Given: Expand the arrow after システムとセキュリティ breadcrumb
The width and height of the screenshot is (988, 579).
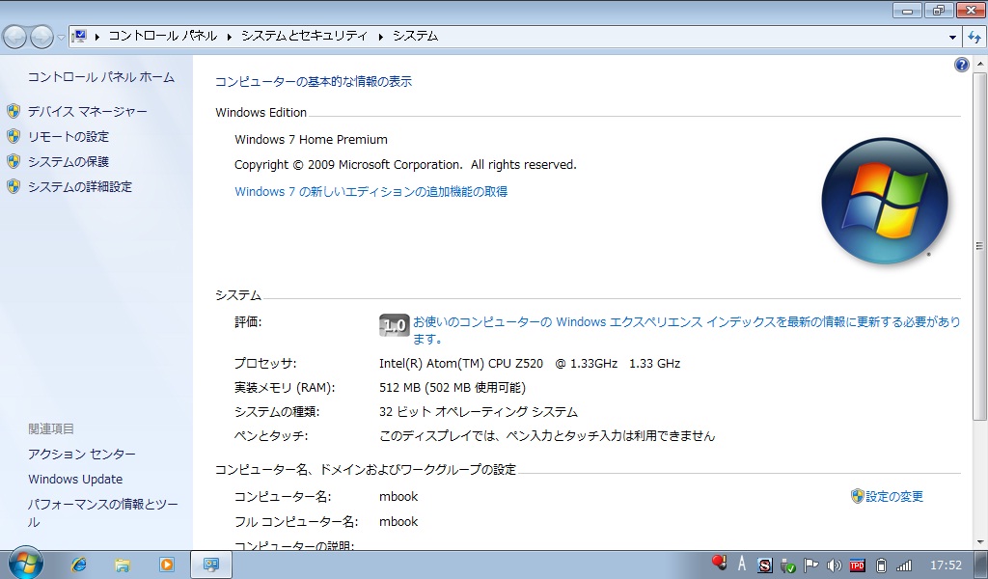Looking at the screenshot, I should point(380,37).
